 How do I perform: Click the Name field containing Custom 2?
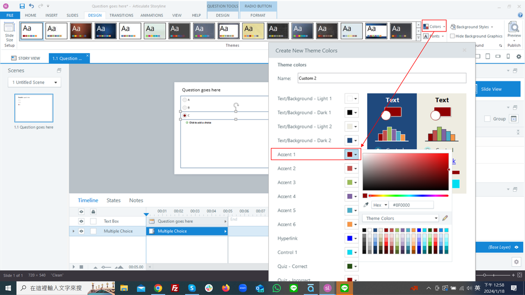click(x=381, y=78)
